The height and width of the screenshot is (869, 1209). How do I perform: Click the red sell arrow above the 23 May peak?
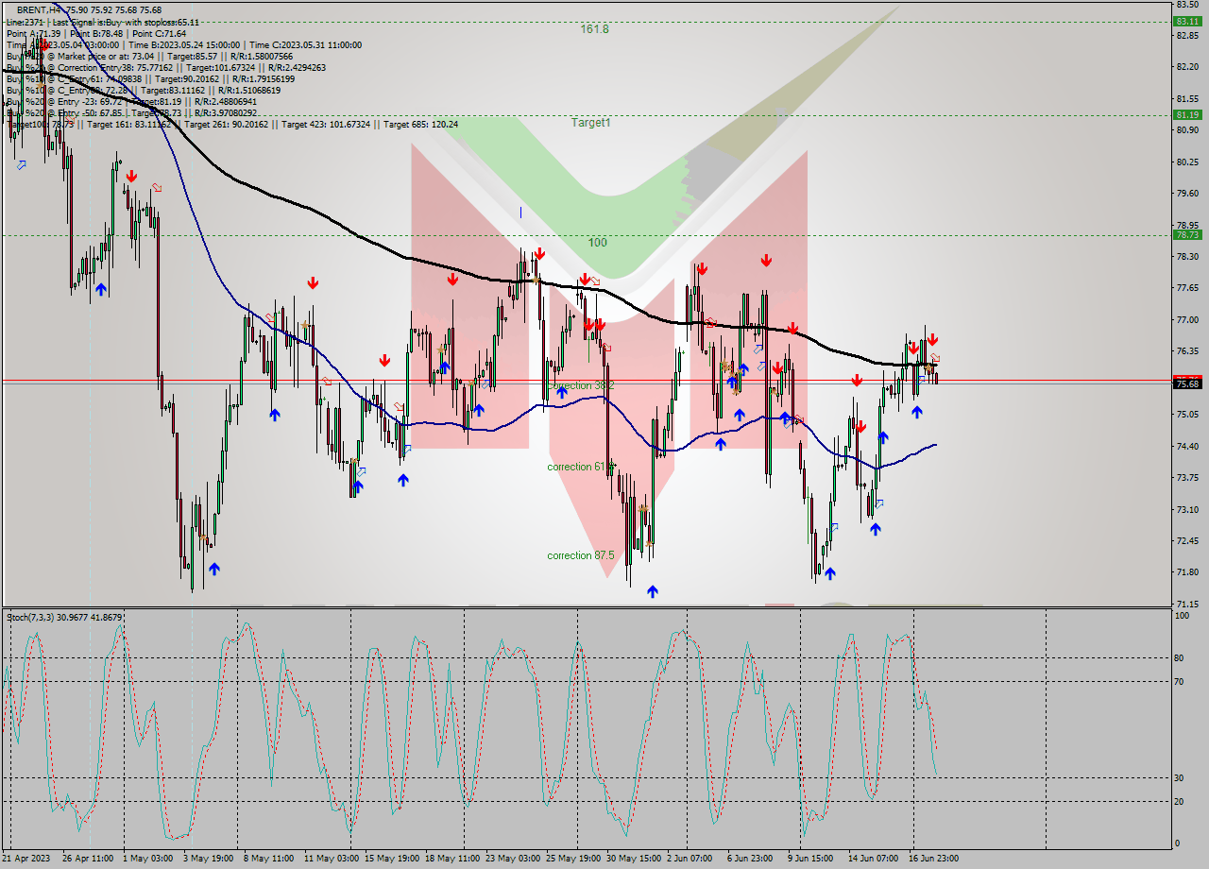540,253
